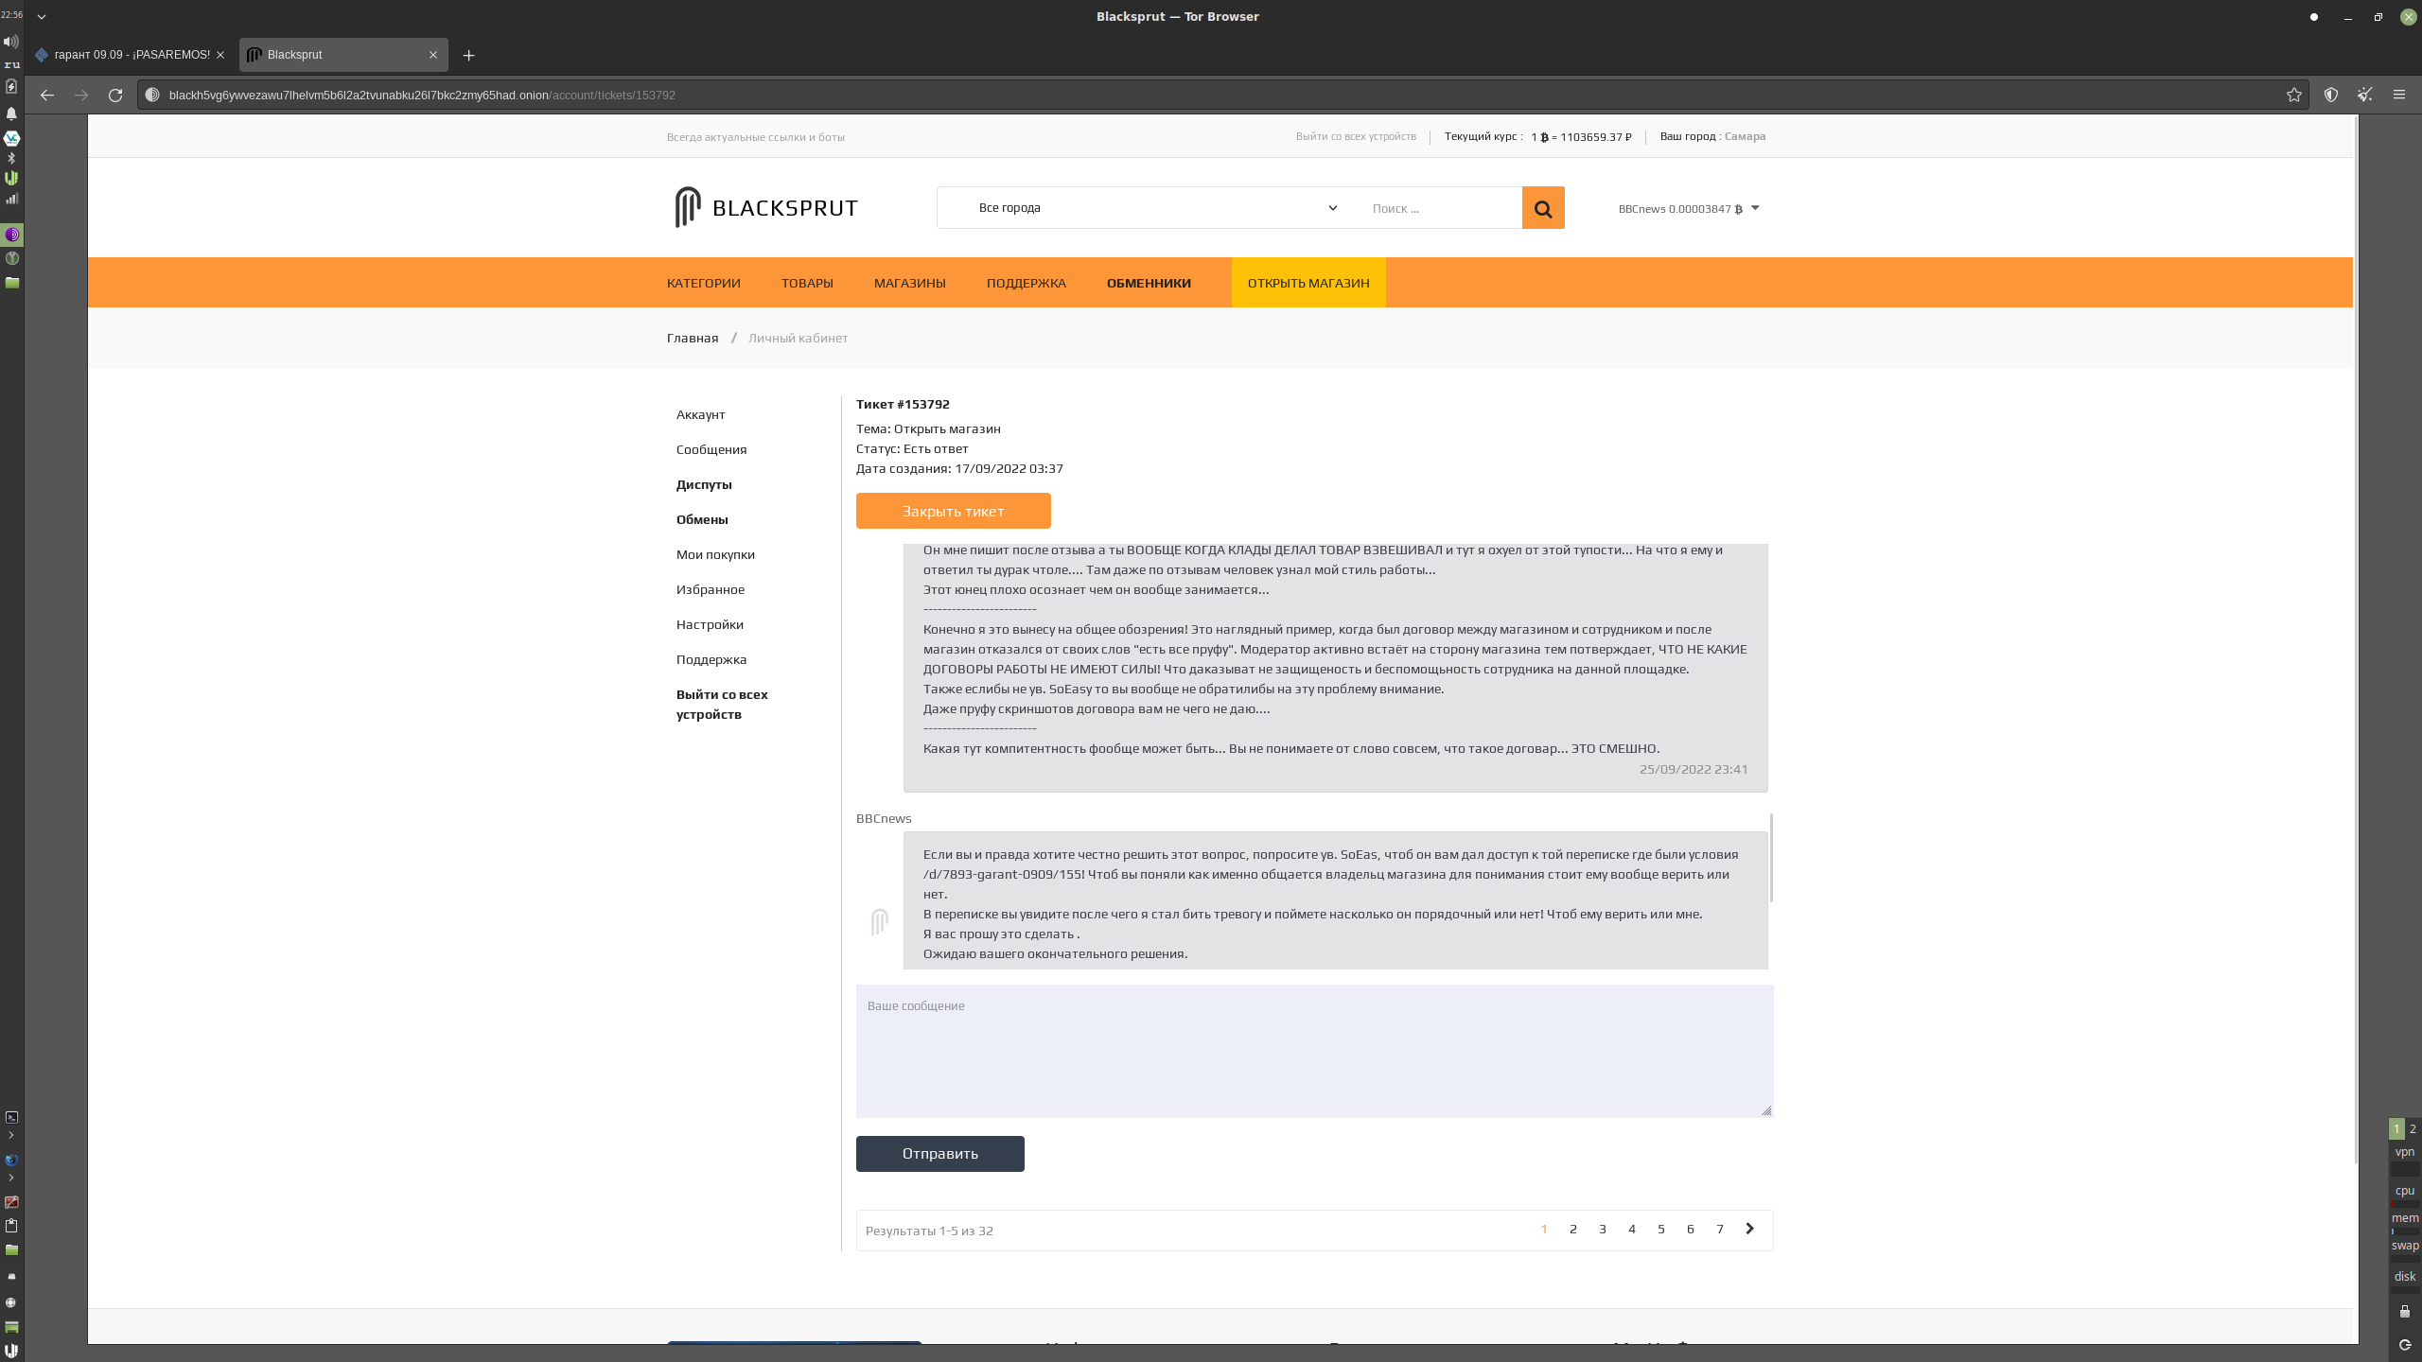Screen dimensions: 2422x1362
Task: Click the disk monitor indicator
Action: (2405, 1276)
